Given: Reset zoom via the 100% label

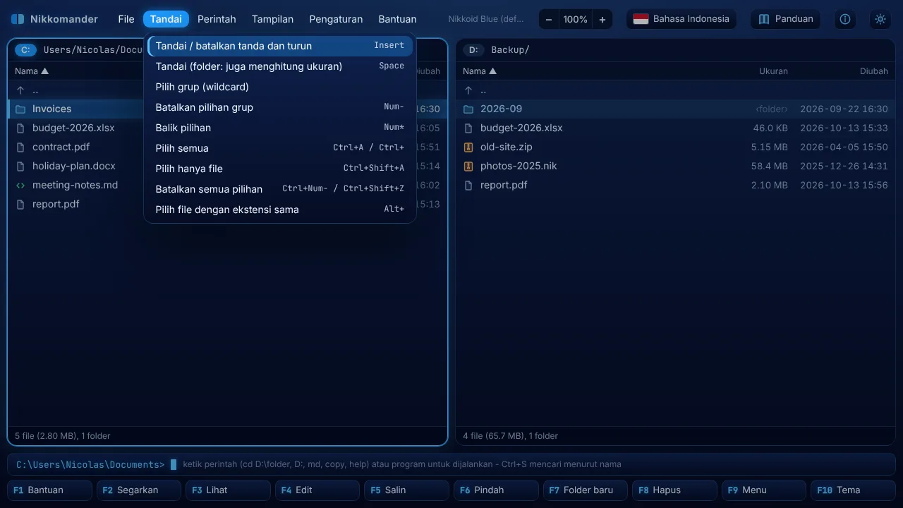Looking at the screenshot, I should click(x=575, y=20).
